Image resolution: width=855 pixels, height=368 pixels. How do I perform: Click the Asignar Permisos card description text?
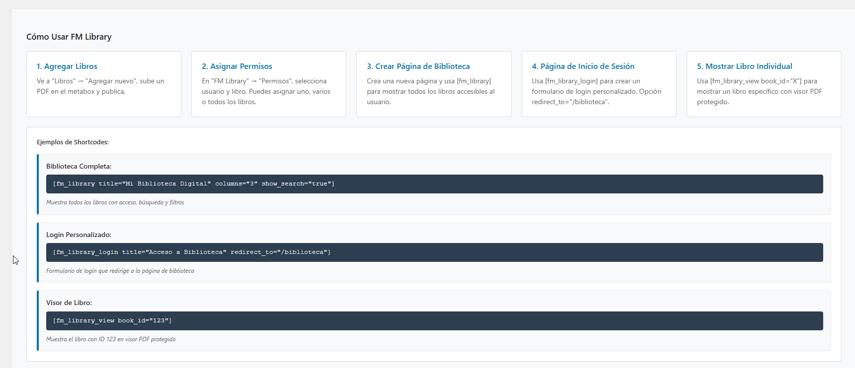pos(266,91)
